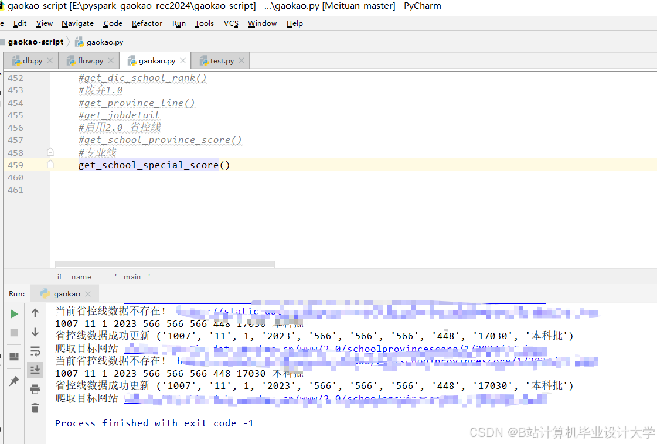The width and height of the screenshot is (657, 444).
Task: Disable Scroll to End in the console
Action: pos(35,370)
